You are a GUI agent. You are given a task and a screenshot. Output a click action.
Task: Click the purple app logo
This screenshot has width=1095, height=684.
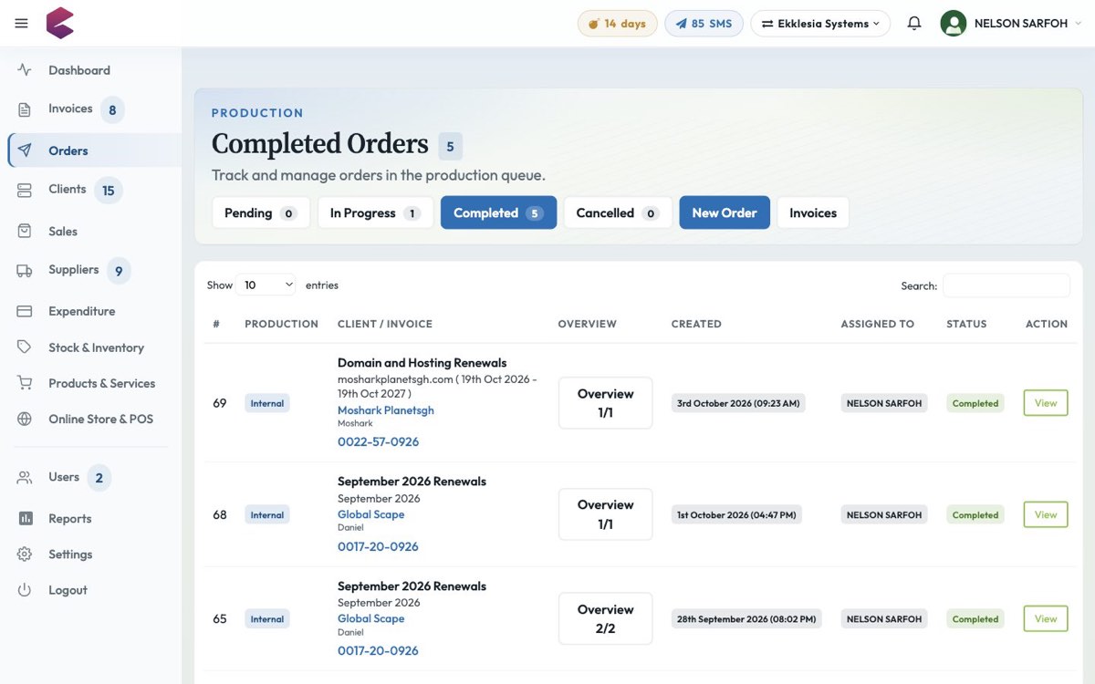click(x=60, y=23)
